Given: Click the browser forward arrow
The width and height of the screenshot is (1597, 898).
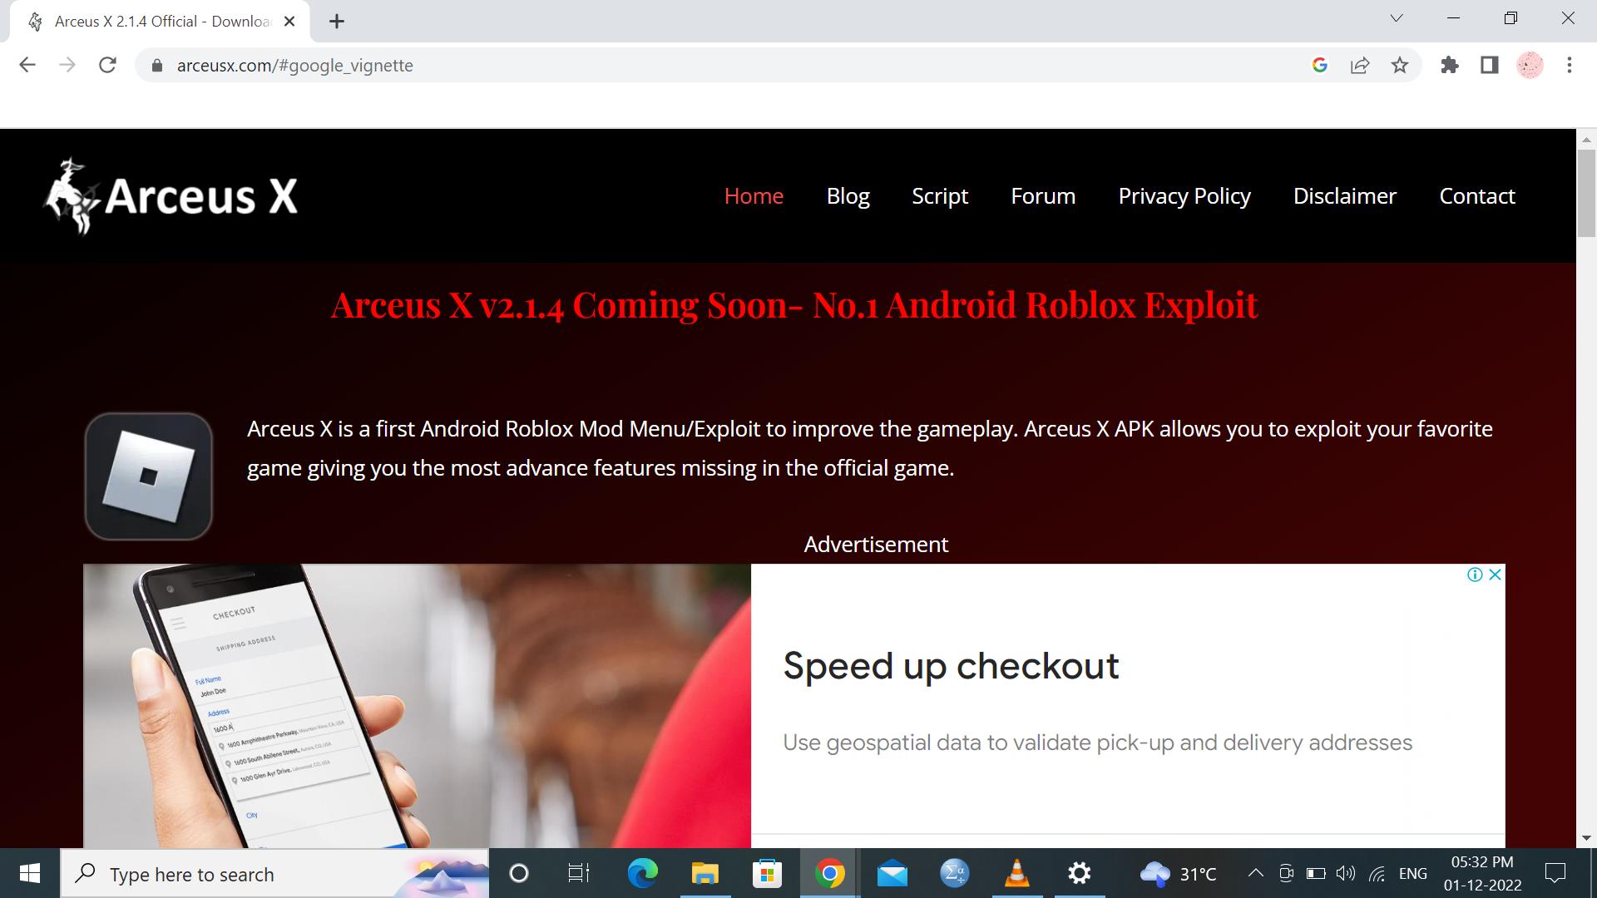Looking at the screenshot, I should click(67, 65).
